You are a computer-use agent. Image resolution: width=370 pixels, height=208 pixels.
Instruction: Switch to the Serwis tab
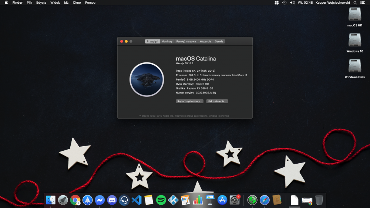[219, 41]
